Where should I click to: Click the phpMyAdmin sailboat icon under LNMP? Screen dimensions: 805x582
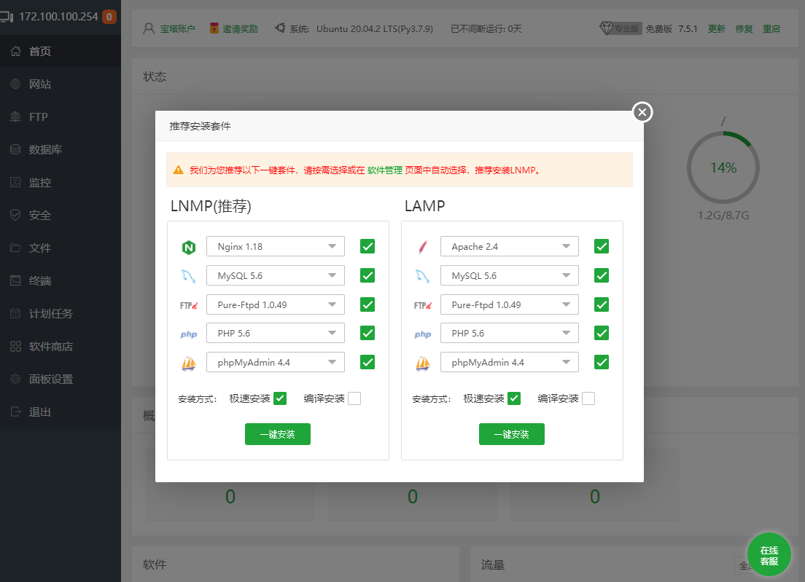click(x=189, y=363)
